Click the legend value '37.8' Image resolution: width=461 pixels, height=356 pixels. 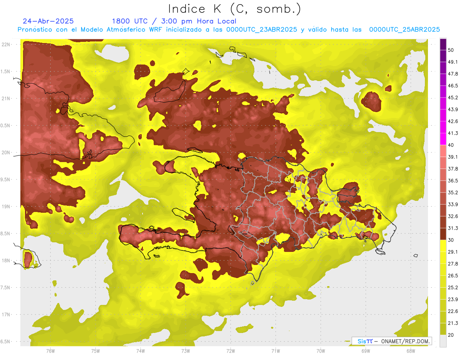tap(453, 169)
